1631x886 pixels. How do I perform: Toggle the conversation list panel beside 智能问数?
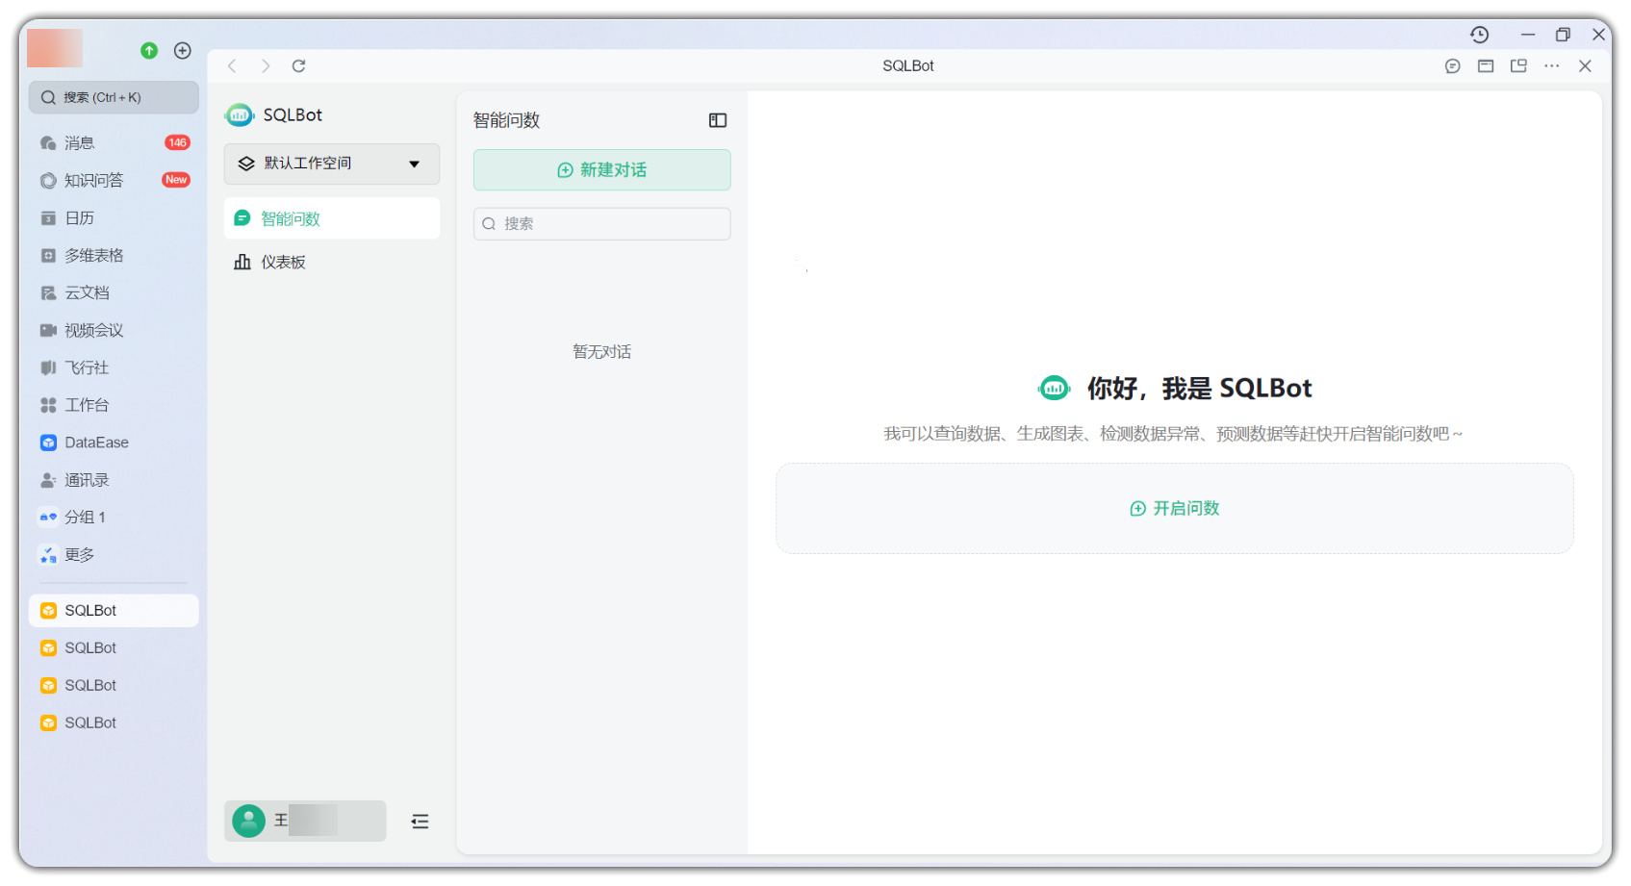coord(716,120)
